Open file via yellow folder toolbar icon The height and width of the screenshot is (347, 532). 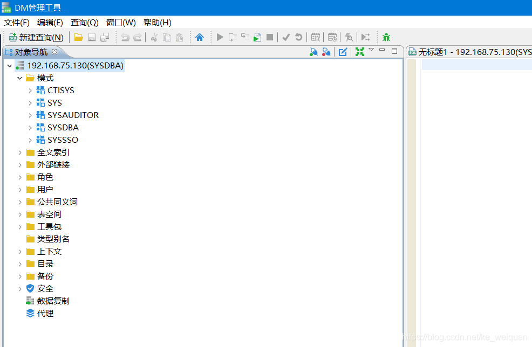point(78,37)
